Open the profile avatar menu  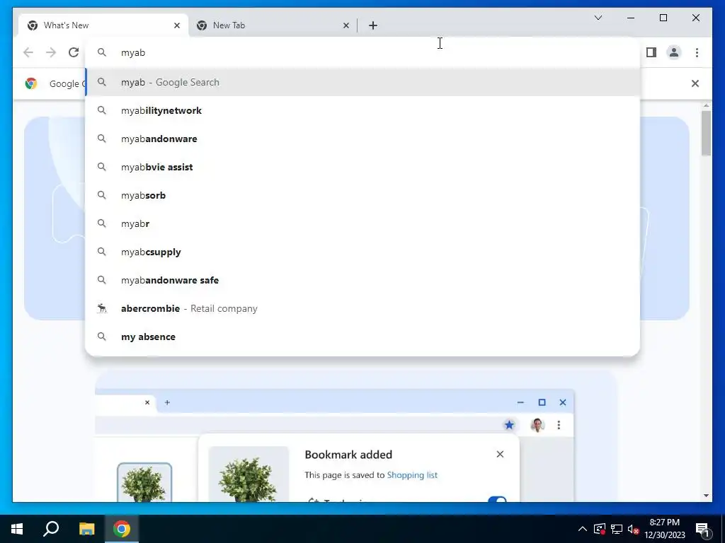pos(674,52)
